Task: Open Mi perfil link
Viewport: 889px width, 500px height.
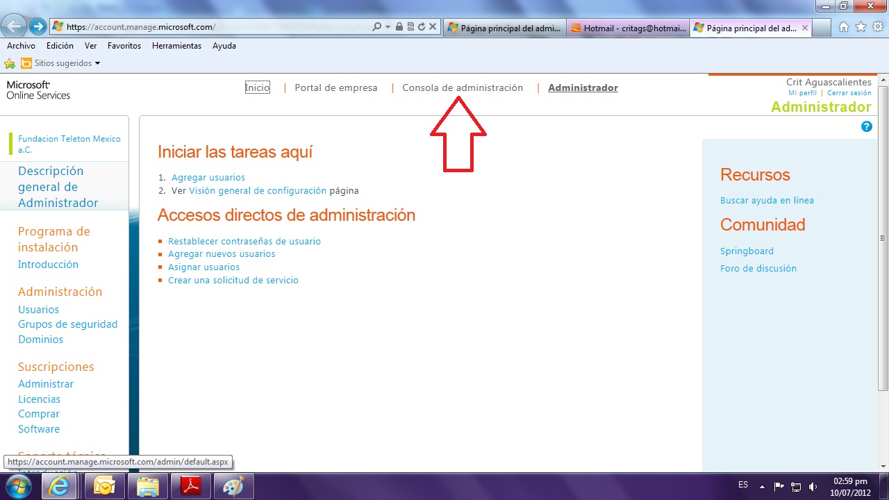Action: coord(802,92)
